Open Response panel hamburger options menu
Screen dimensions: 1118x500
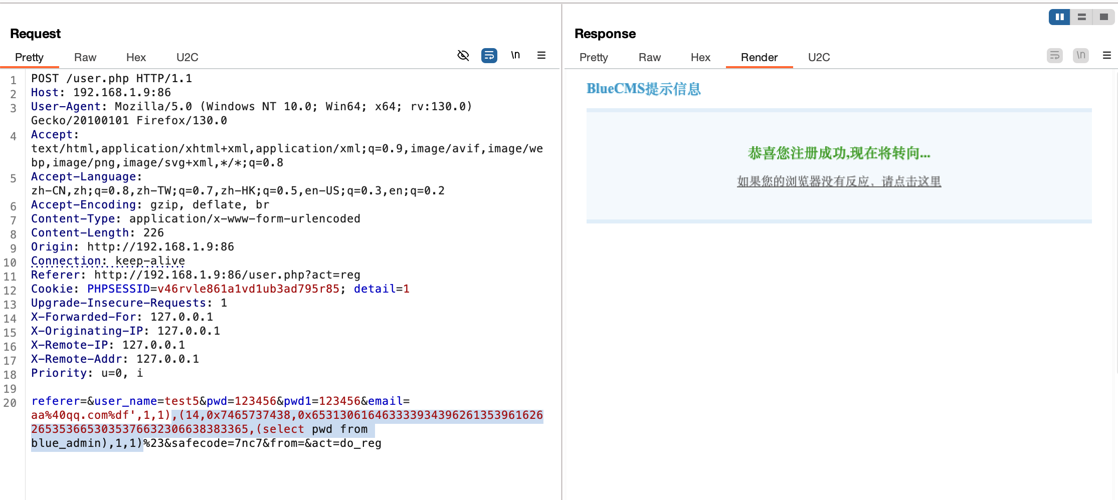1107,55
